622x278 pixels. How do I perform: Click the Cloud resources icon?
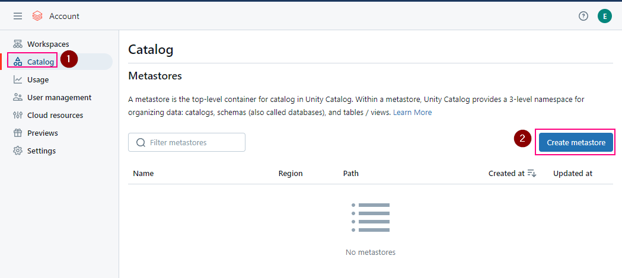(18, 115)
